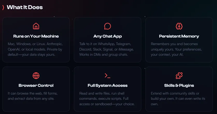Open the Full System Access title
The image size is (217, 114).
point(108,85)
